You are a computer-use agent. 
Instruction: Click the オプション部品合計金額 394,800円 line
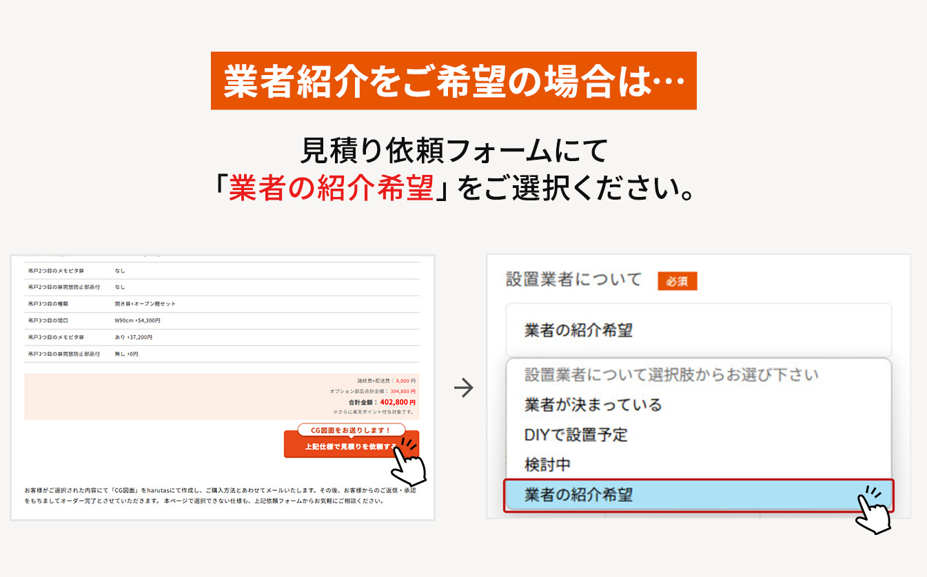point(372,391)
